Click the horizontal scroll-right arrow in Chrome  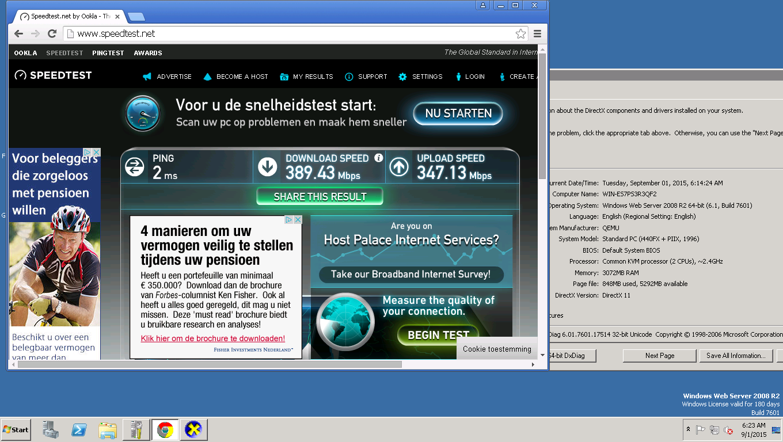[533, 364]
